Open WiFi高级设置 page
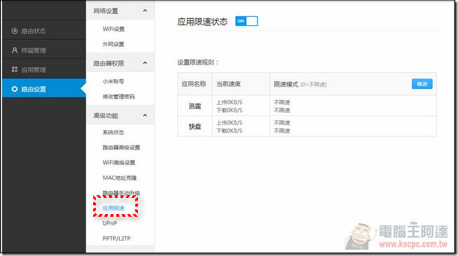The image size is (458, 256). [118, 163]
